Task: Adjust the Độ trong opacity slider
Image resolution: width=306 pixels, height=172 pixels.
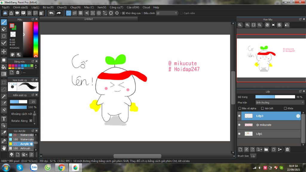Action: [275, 97]
